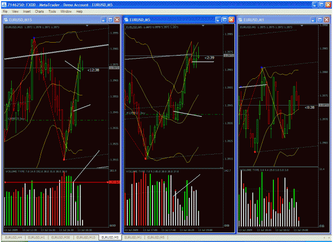Click the M15 chart's 'VOLUME TYPE' indicator label
The height and width of the screenshot is (242, 333).
[36, 172]
